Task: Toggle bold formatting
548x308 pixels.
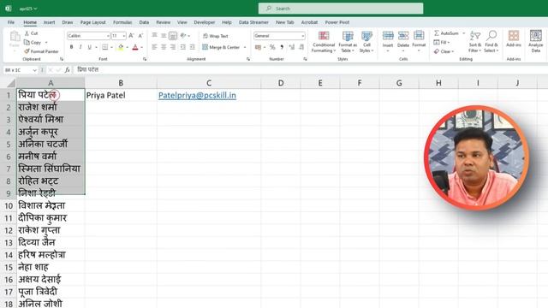Action: [x=71, y=47]
